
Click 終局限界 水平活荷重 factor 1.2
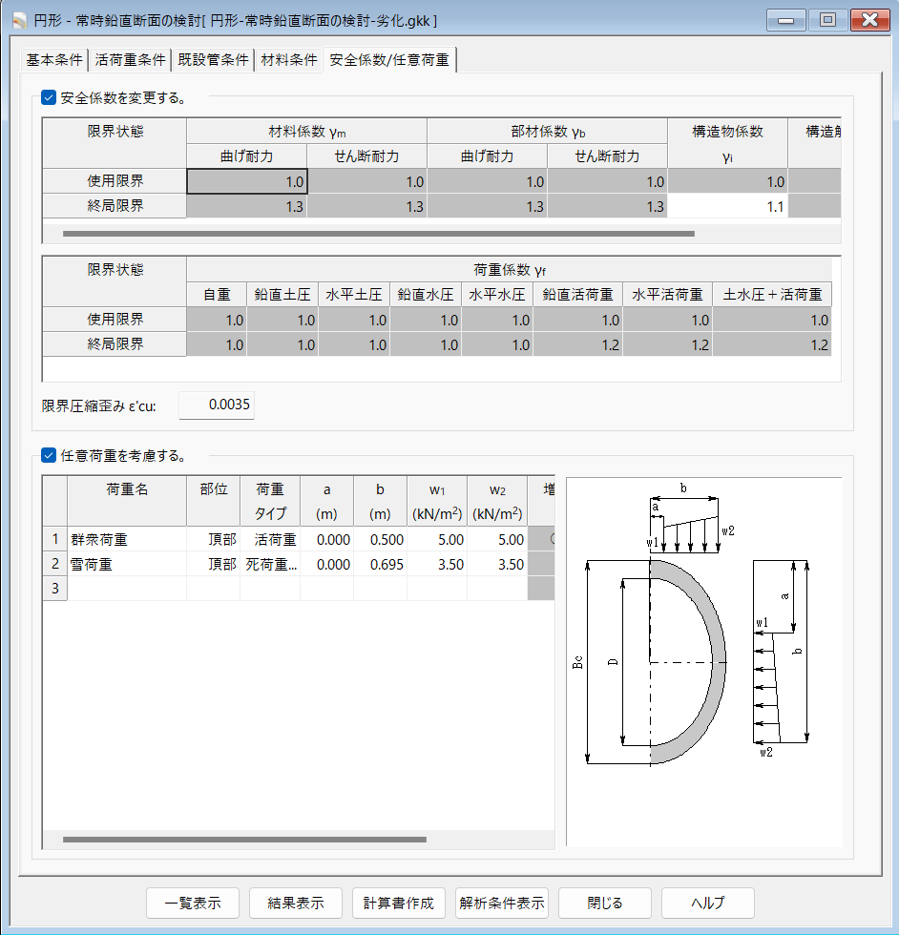click(667, 344)
